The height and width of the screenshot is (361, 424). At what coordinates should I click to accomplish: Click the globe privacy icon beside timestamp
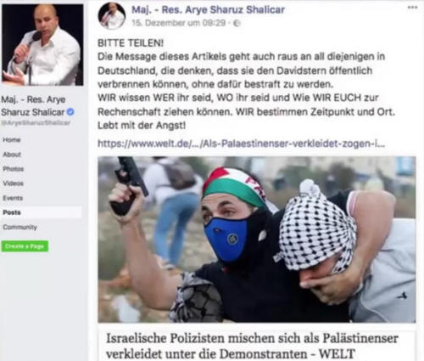point(237,23)
